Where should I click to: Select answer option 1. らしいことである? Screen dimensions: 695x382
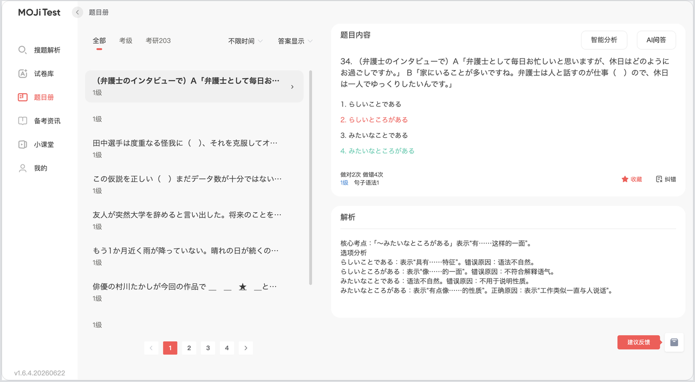pyautogui.click(x=371, y=104)
